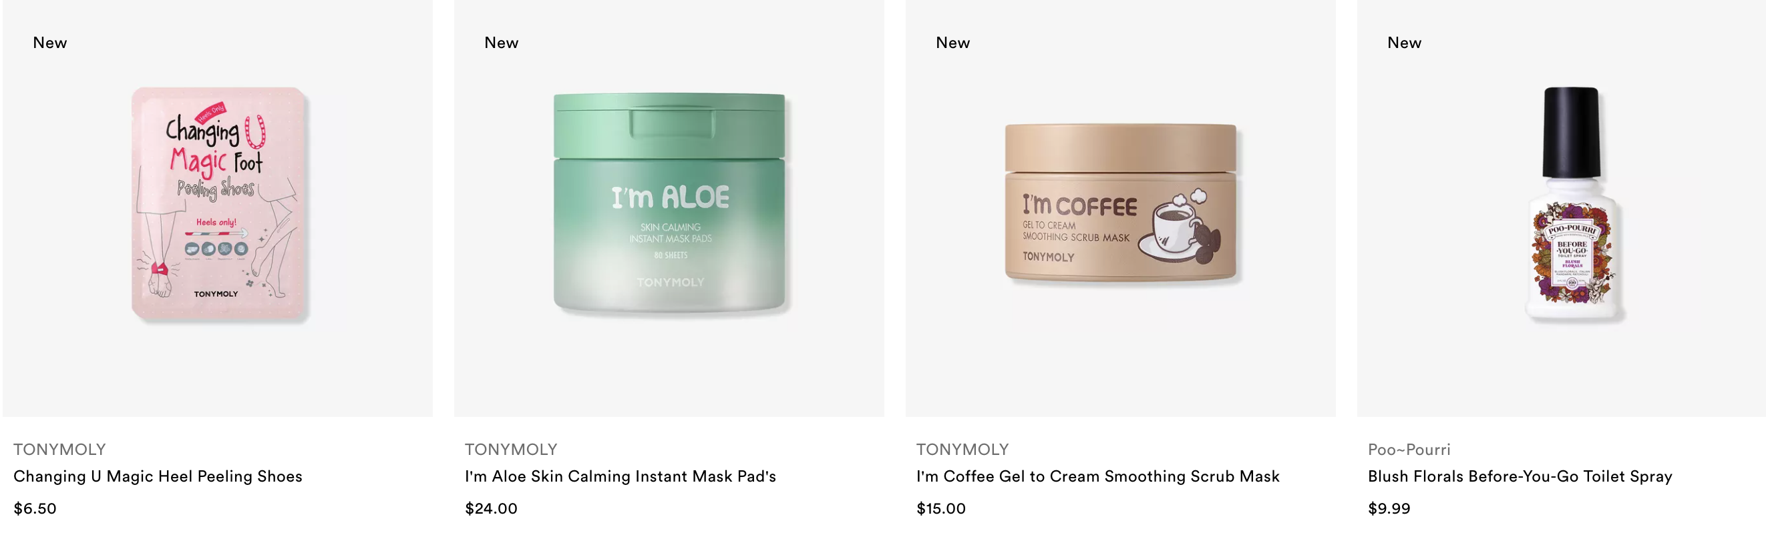This screenshot has width=1766, height=543.
Task: Click TONYMOLY brand above I'm Coffee product
Action: (962, 449)
